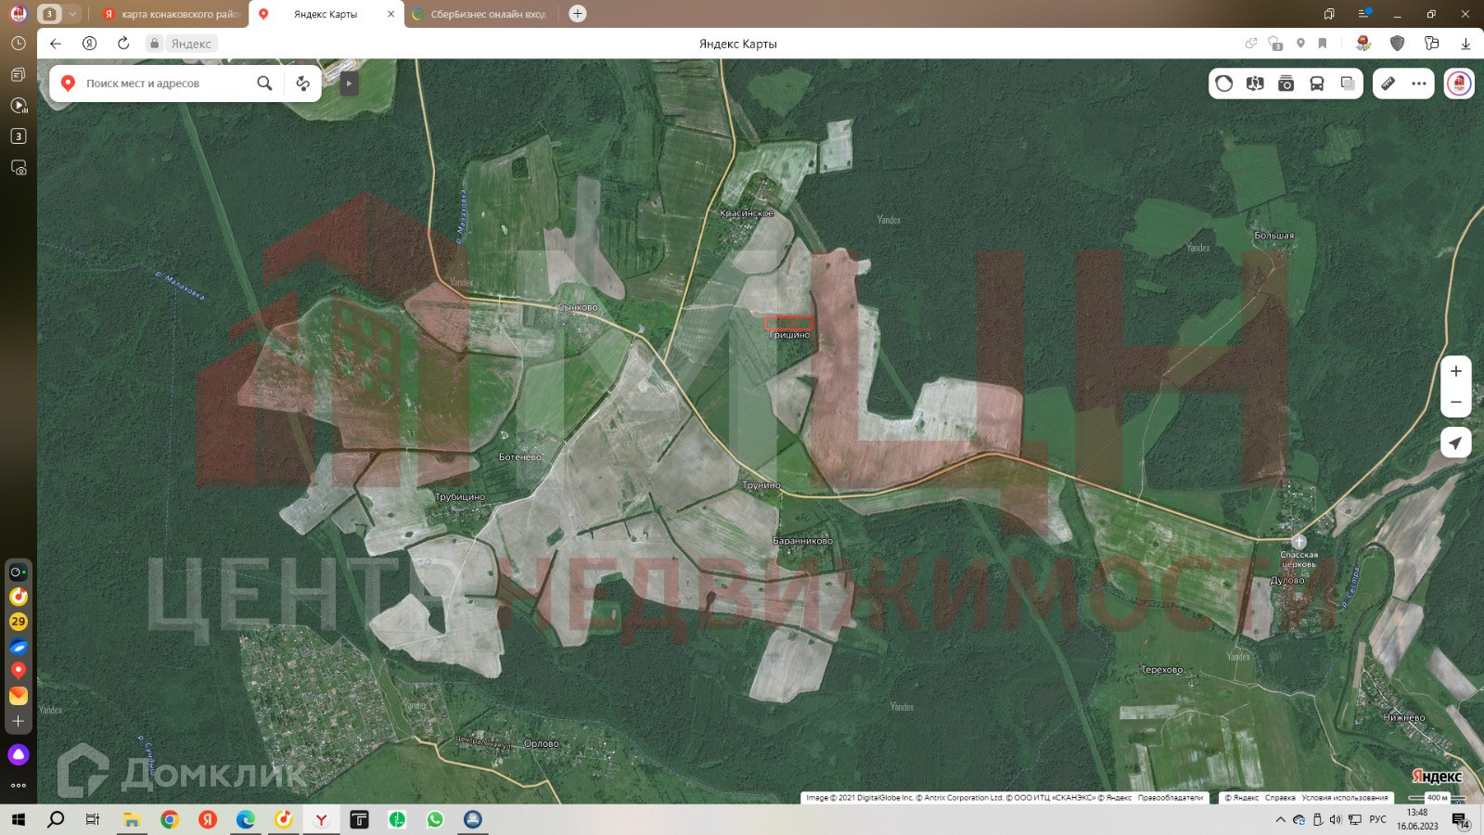
Task: Expand the tab group dropdown arrow
Action: (72, 14)
